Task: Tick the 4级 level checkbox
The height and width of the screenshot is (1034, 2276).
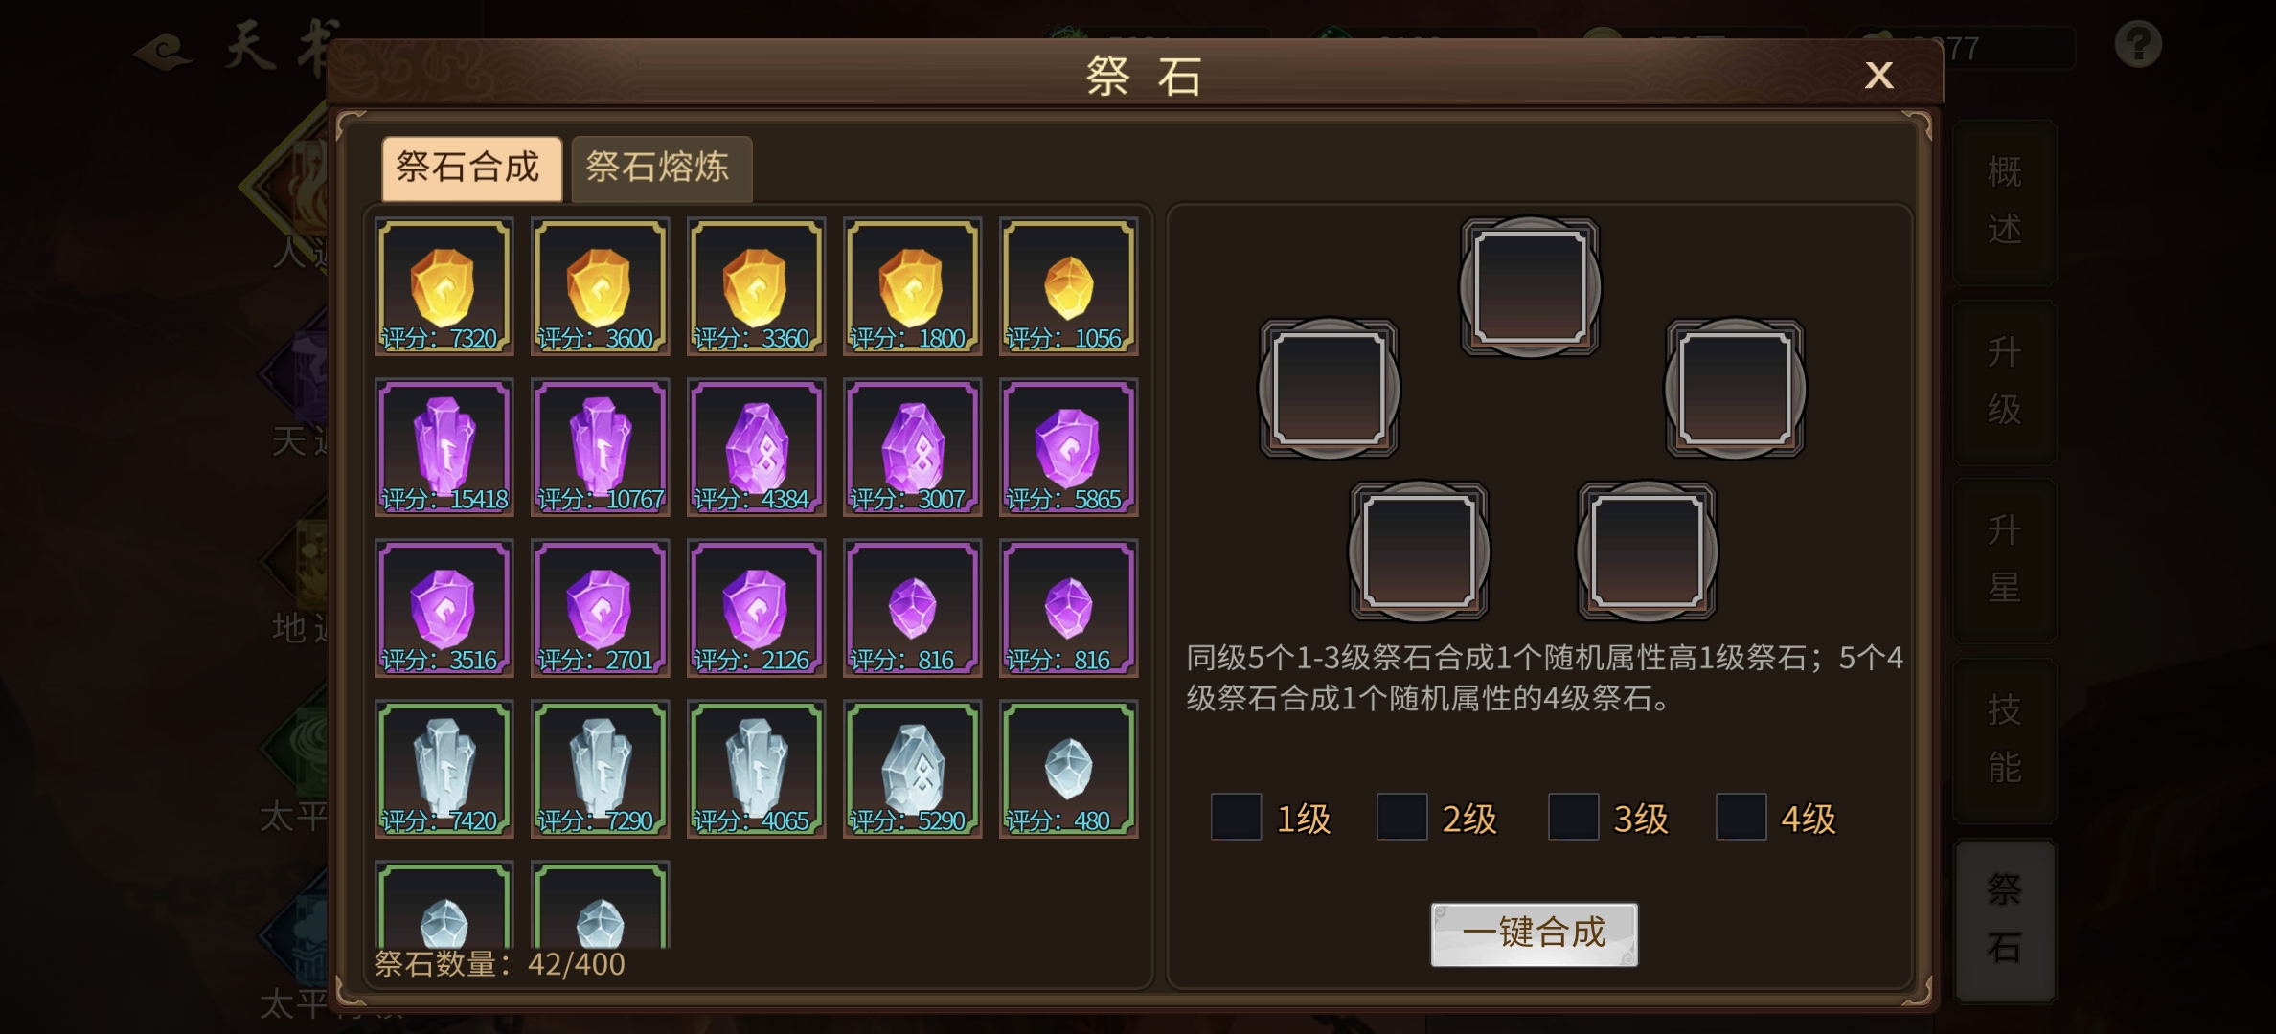Action: tap(1741, 817)
